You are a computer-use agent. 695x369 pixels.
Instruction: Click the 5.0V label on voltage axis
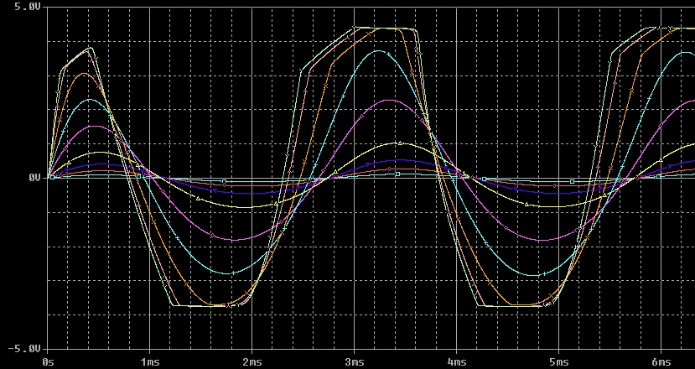tap(28, 7)
